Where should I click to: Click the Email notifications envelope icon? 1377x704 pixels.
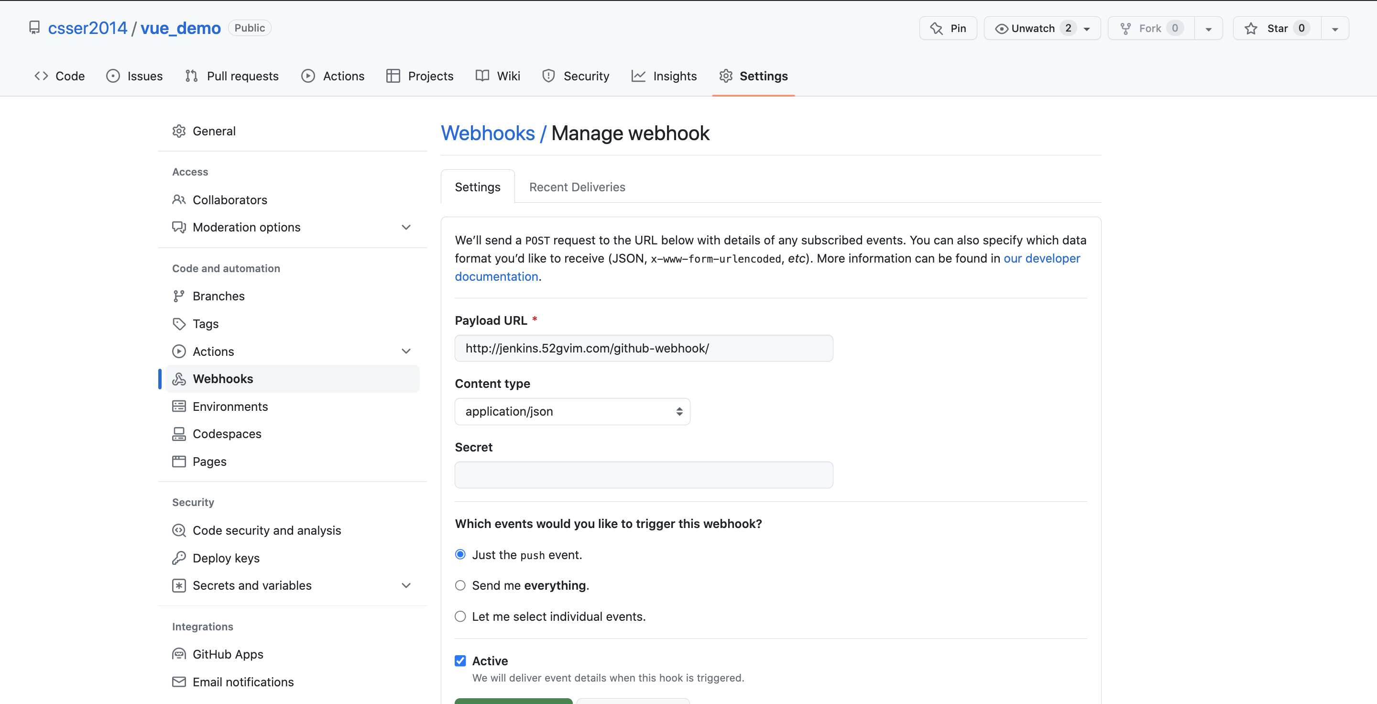179,682
